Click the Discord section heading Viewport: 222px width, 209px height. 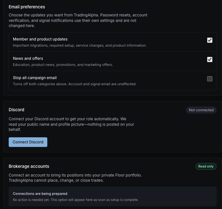click(16, 110)
